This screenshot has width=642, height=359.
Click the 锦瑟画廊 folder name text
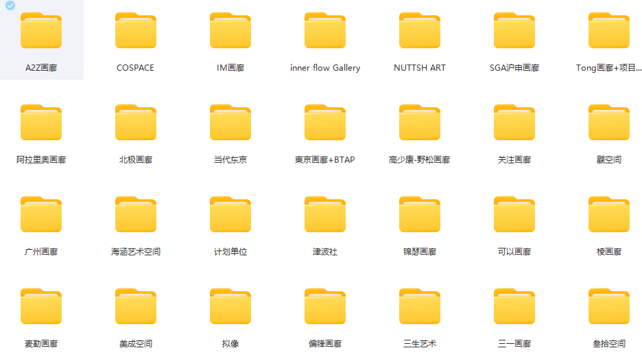pyautogui.click(x=419, y=252)
